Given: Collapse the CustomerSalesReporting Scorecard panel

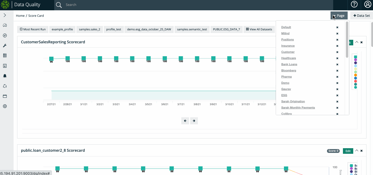Looking at the screenshot, I should click(x=357, y=42).
